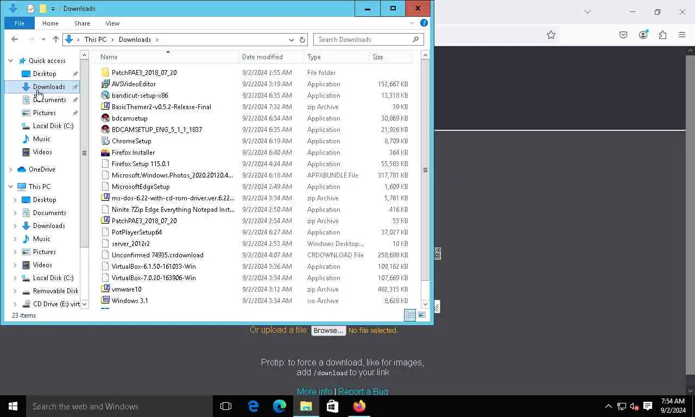The height and width of the screenshot is (417, 695).
Task: Expand the OneDrive tree node
Action: [10, 169]
